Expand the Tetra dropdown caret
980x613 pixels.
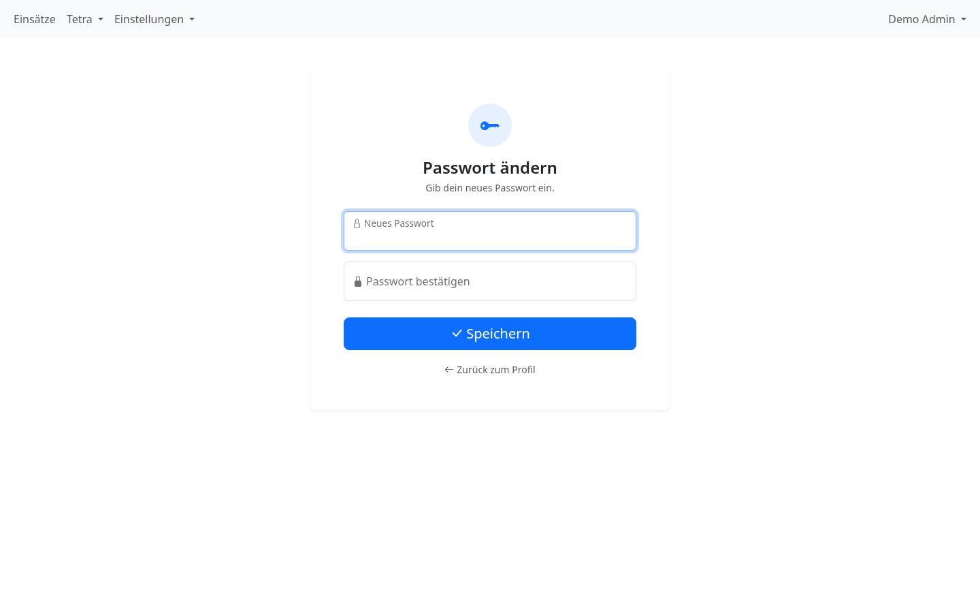(101, 20)
